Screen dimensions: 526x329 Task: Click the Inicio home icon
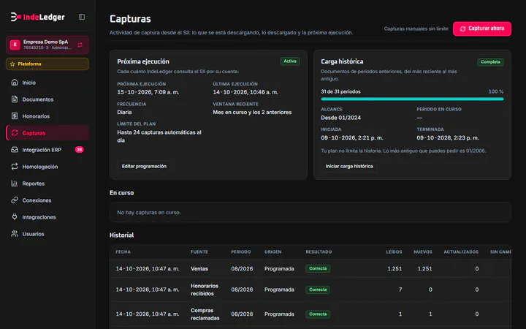point(15,82)
